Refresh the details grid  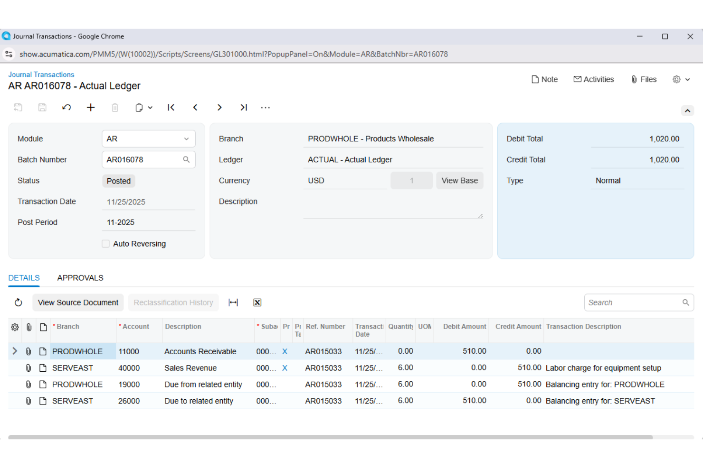18,302
